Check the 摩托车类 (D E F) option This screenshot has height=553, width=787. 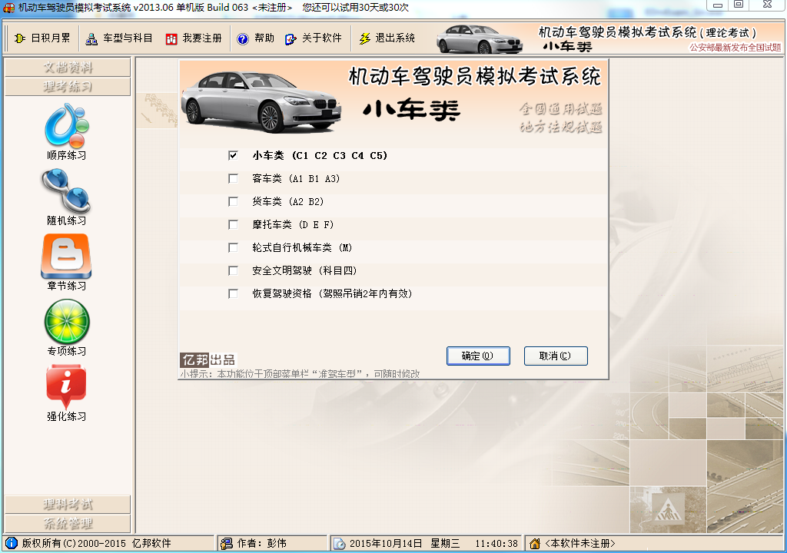234,224
